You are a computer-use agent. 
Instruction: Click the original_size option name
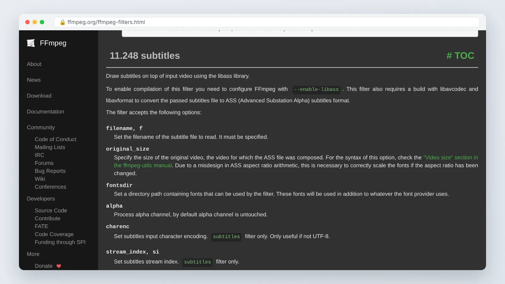(128, 149)
